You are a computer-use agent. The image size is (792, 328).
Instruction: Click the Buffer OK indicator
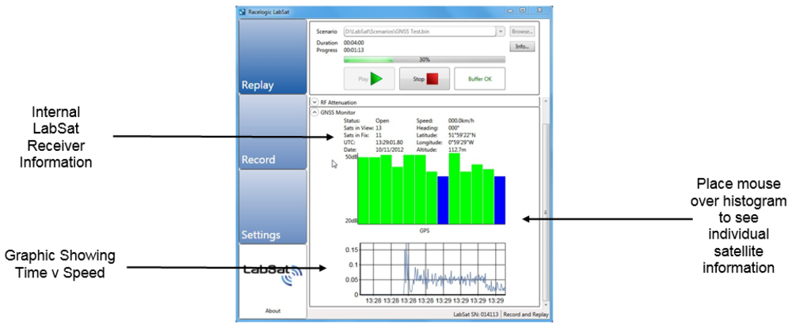(480, 79)
